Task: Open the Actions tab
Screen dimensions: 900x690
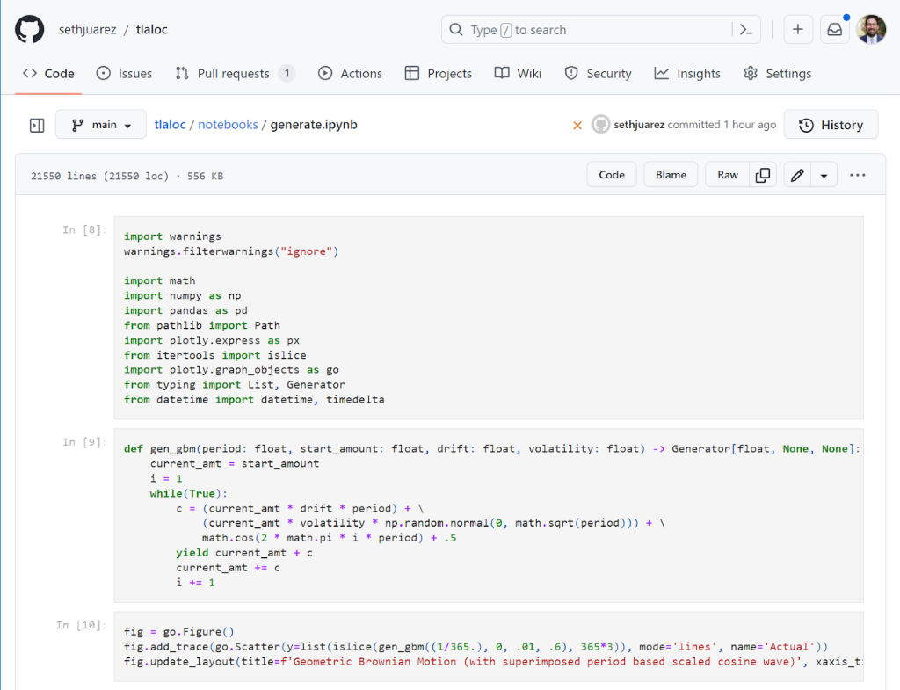Action: [x=351, y=74]
